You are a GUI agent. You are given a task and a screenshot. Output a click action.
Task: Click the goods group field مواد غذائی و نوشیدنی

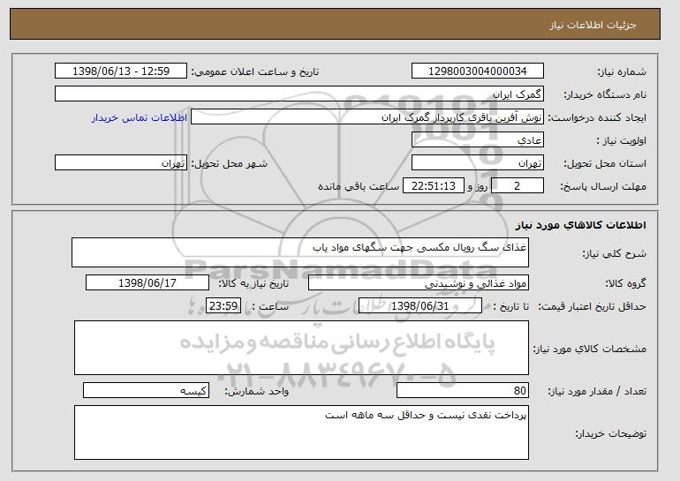click(419, 283)
